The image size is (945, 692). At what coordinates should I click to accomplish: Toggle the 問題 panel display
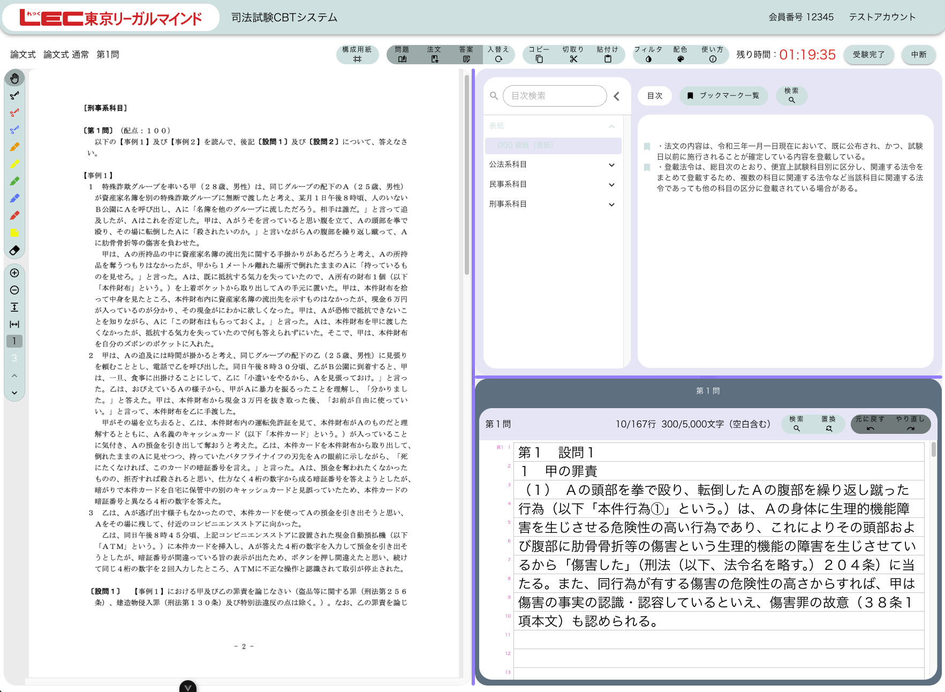(x=402, y=55)
